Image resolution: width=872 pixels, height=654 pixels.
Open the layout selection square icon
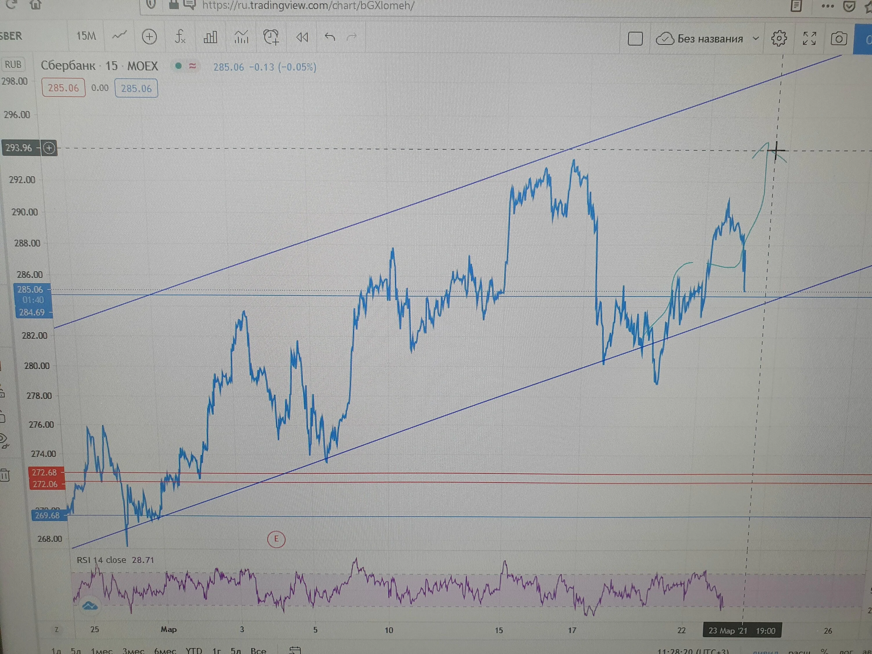[635, 39]
